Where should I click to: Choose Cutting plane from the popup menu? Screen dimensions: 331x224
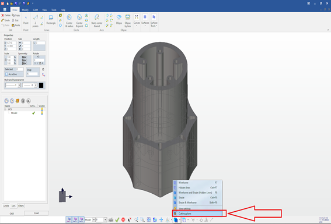pos(197,214)
